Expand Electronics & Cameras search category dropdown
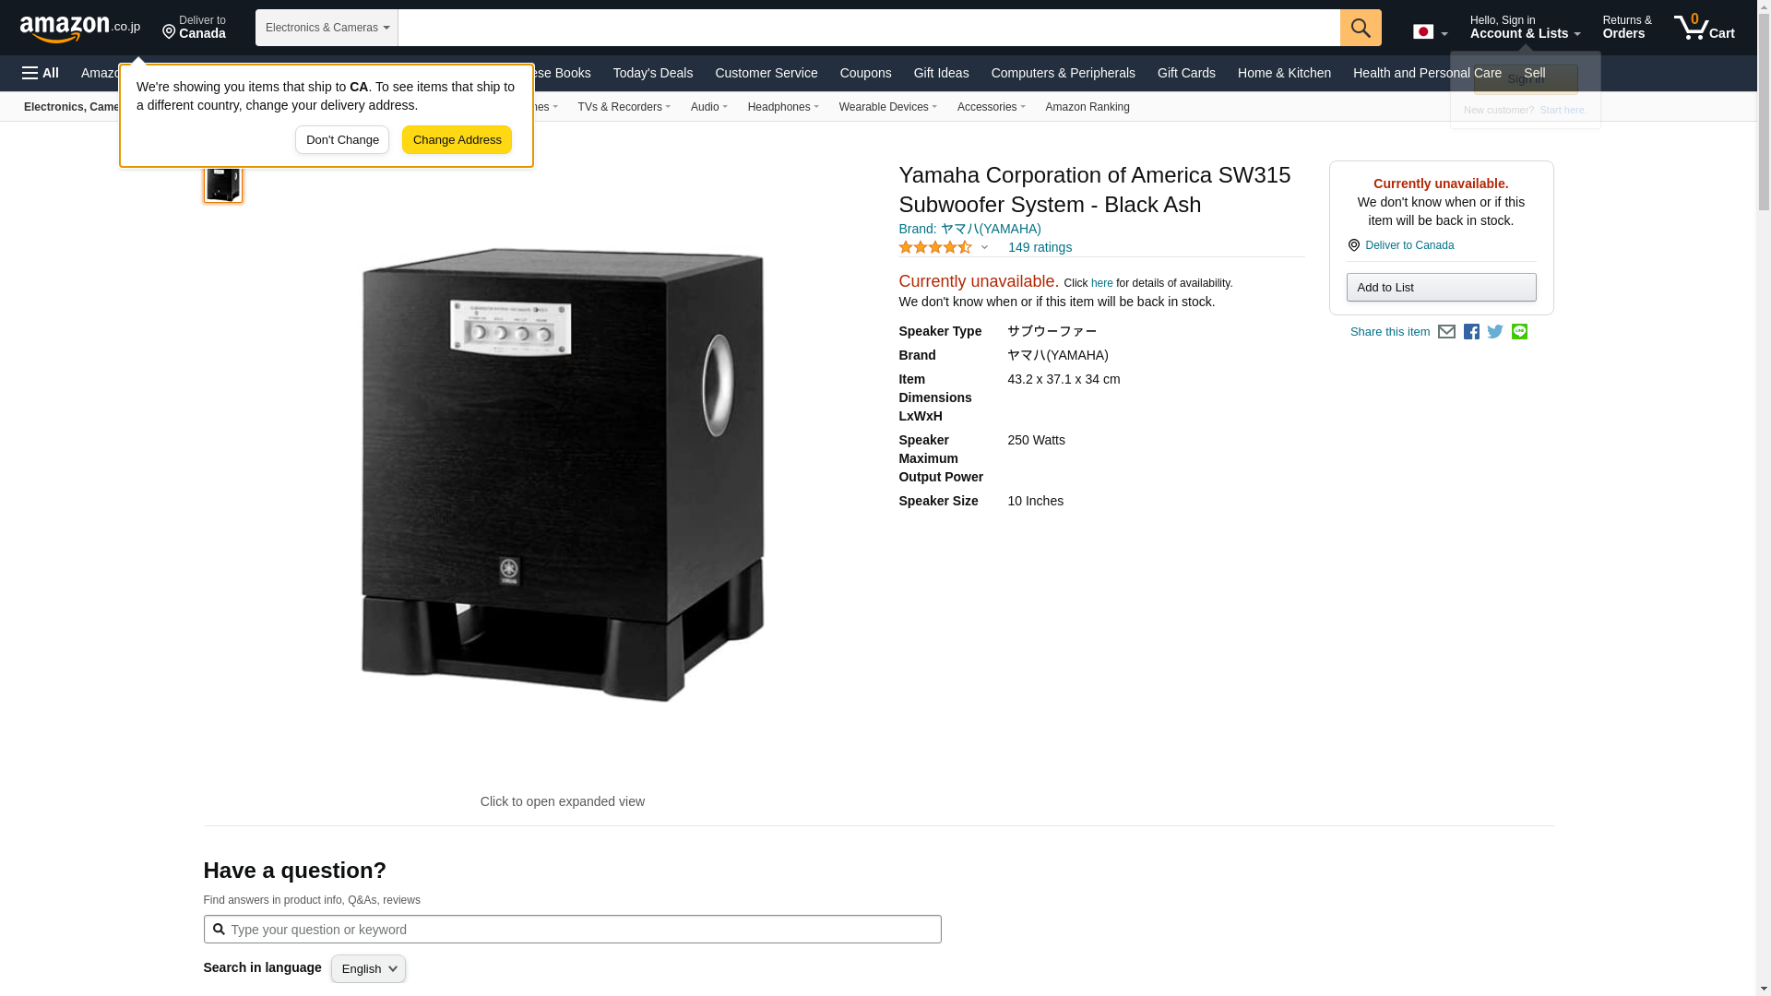The image size is (1771, 996). click(327, 28)
